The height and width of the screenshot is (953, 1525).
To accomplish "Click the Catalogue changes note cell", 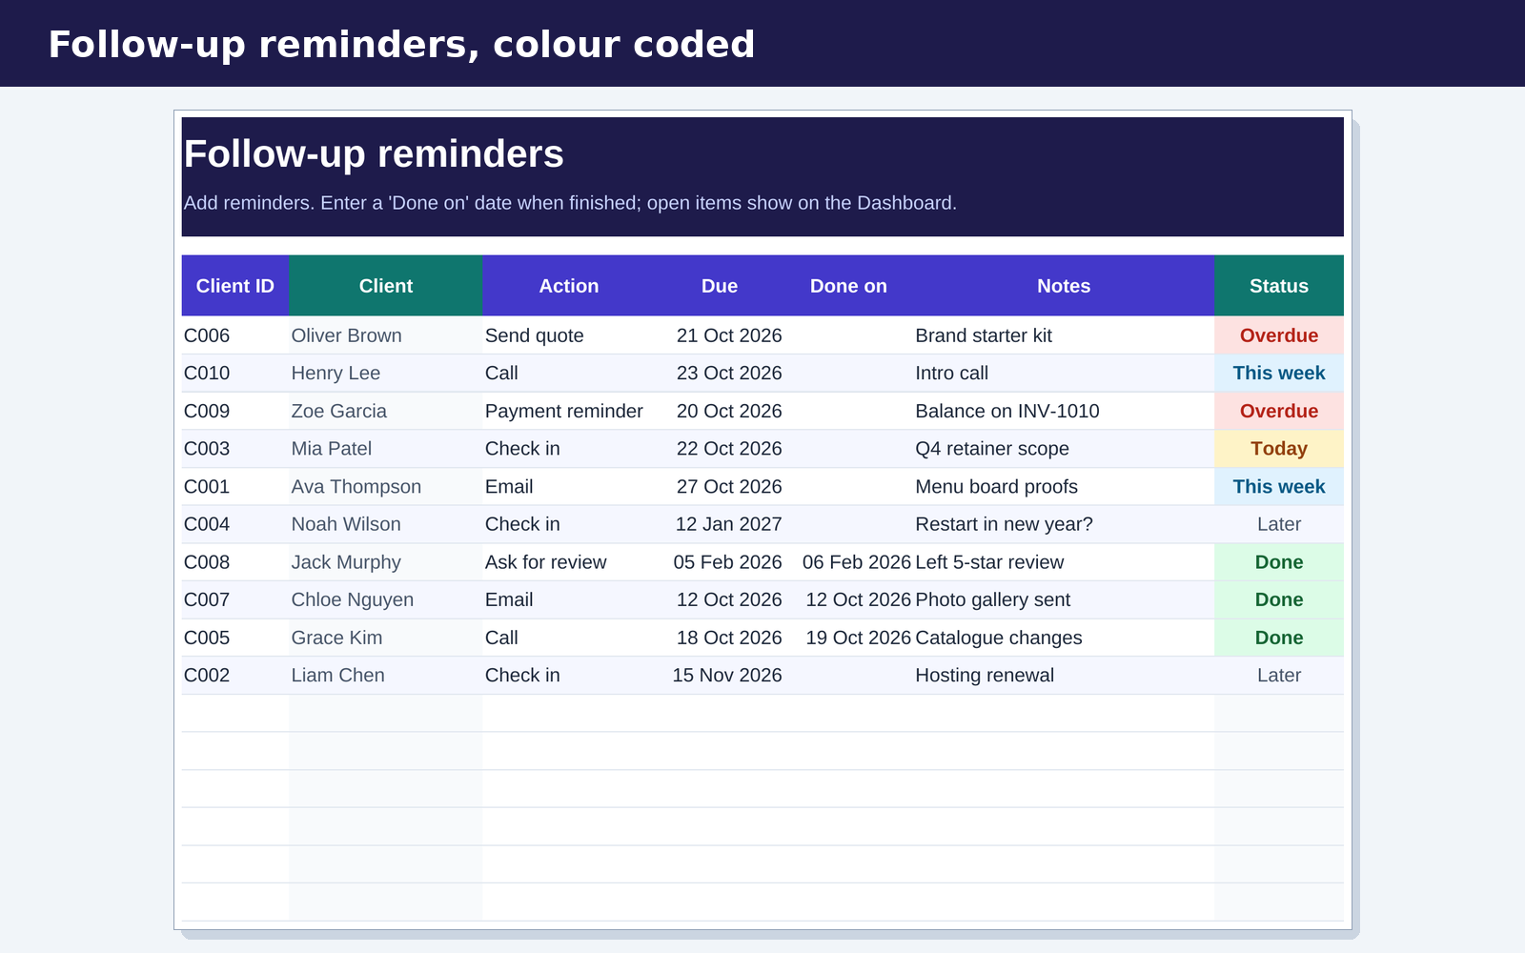I will [x=1064, y=638].
